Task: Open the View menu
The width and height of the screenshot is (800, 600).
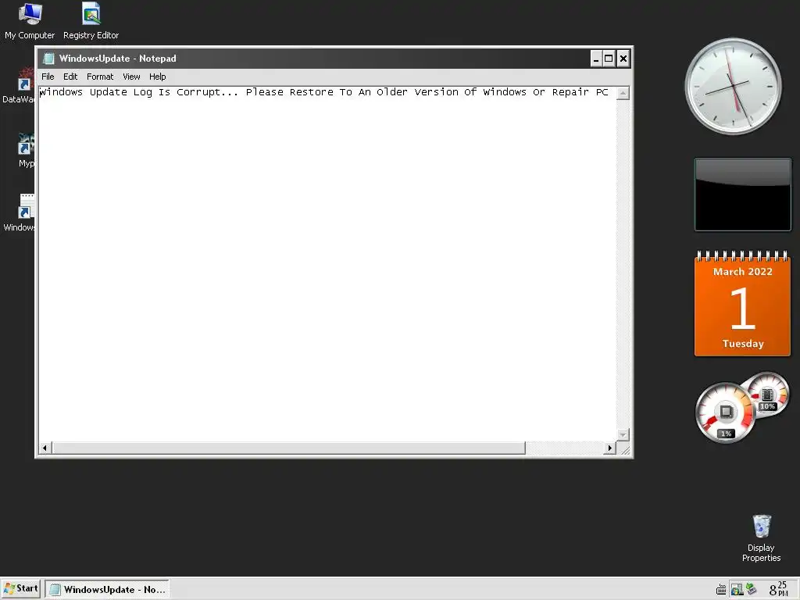Action: (131, 77)
